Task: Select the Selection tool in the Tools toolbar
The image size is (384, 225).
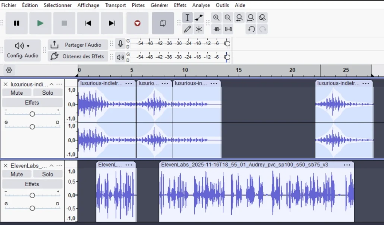Action: point(187,17)
